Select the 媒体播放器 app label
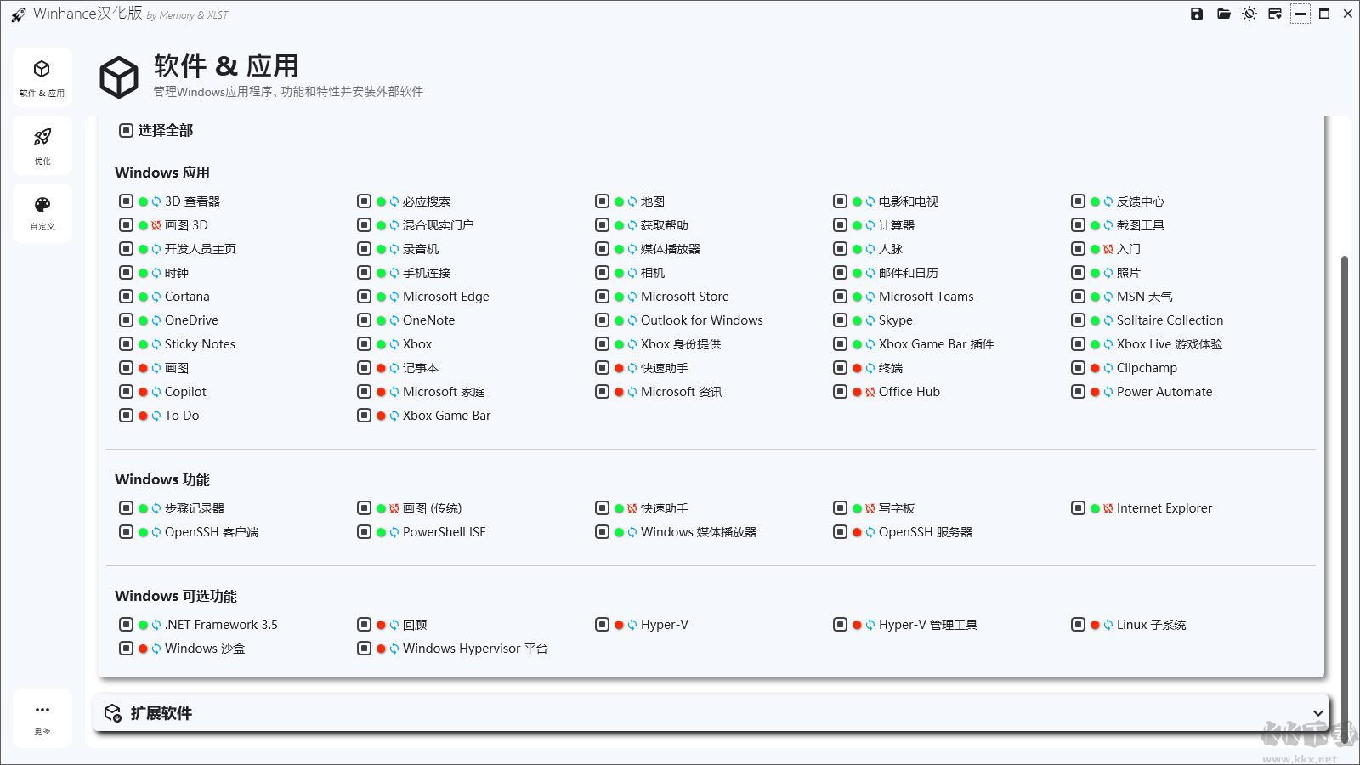Screen dimensions: 1360x765 [x=671, y=249]
